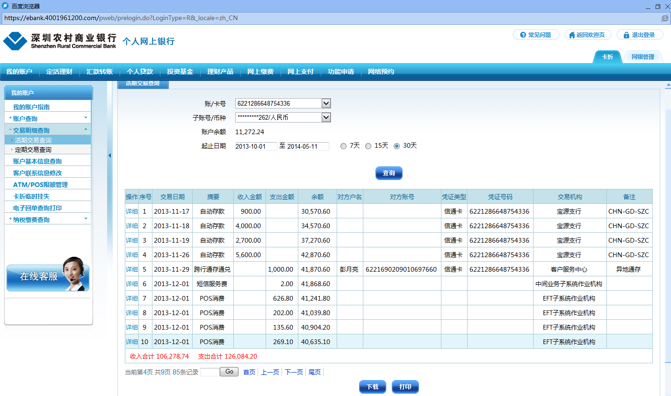Select the 30天 radio button

tap(397, 146)
